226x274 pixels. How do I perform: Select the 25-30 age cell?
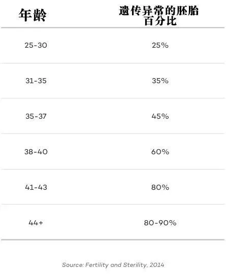tap(36, 46)
